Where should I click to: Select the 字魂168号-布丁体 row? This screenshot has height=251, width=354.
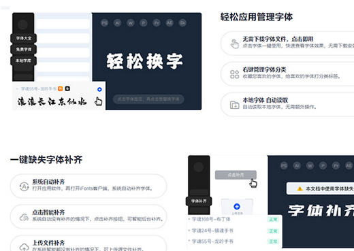point(235,219)
